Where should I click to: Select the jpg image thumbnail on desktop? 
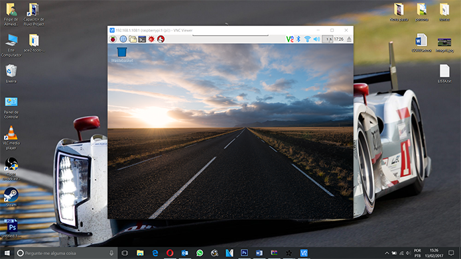[444, 45]
